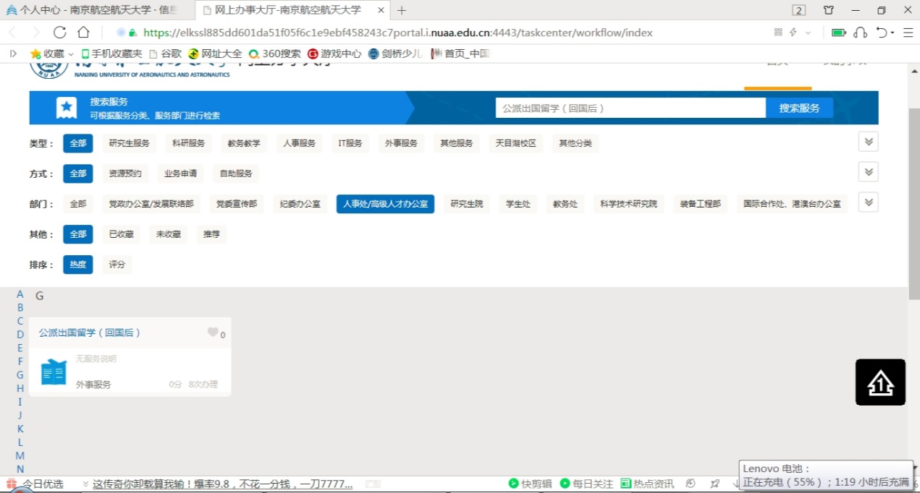Click the headphones icon in browser toolbar
Screen dimensions: 920x493
click(x=860, y=33)
